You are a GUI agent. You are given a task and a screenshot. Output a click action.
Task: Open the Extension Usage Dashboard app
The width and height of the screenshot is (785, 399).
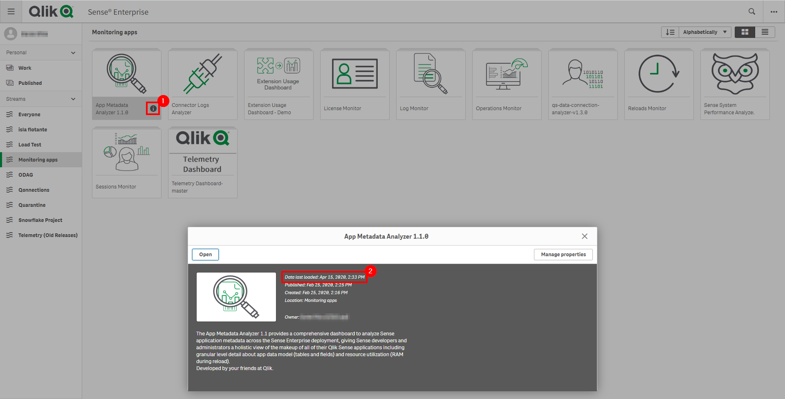pyautogui.click(x=279, y=84)
